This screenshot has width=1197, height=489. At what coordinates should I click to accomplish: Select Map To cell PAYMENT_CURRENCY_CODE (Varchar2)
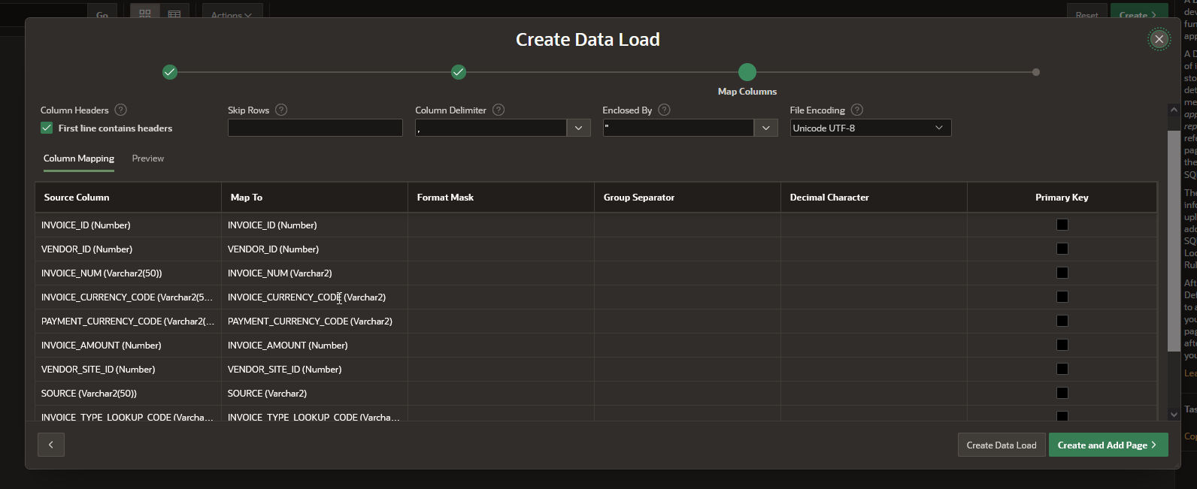pos(314,321)
